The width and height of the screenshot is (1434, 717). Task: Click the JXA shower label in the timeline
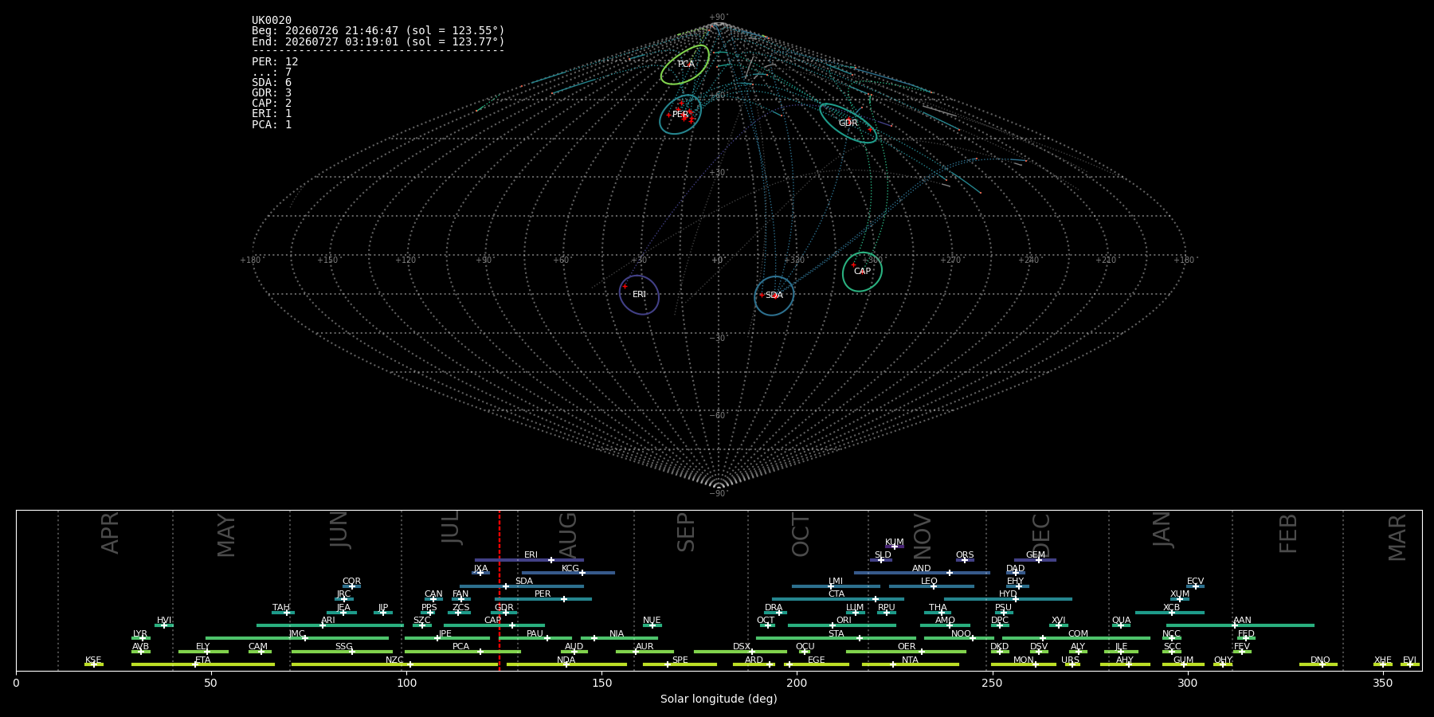(480, 569)
